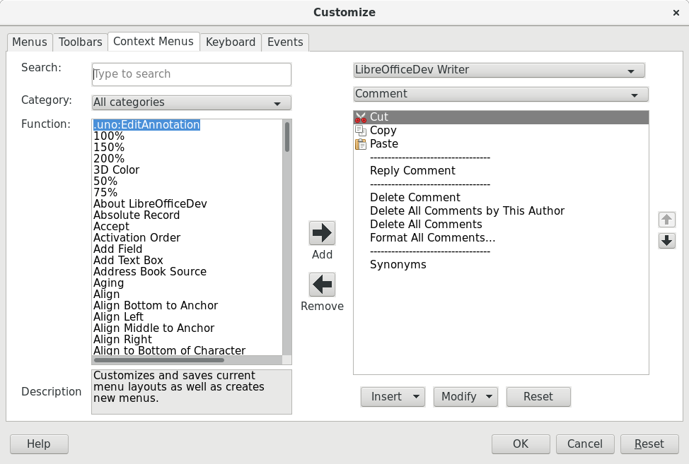Image resolution: width=689 pixels, height=464 pixels.
Task: Select the Paste clipboard icon entry
Action: pyautogui.click(x=361, y=144)
